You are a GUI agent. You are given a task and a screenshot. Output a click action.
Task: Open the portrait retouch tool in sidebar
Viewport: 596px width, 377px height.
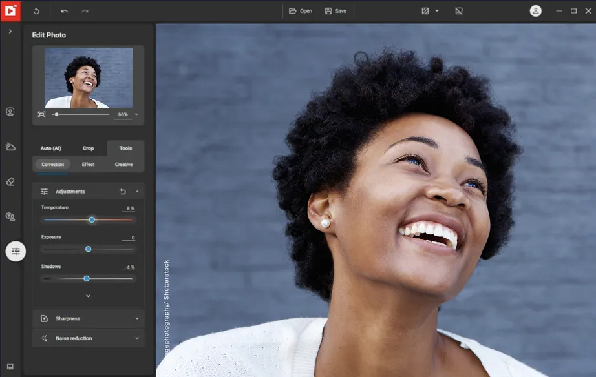pos(10,112)
